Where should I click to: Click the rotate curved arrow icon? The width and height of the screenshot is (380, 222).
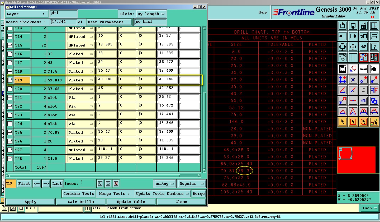tap(364, 90)
